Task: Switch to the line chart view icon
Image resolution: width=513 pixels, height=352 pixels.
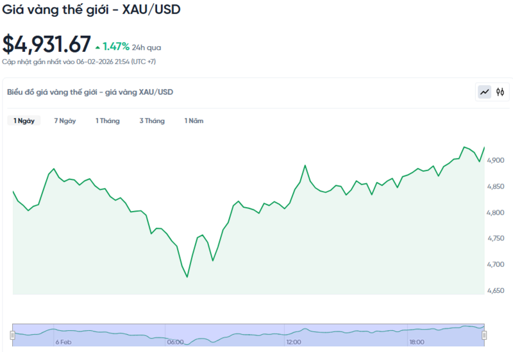Action: click(x=484, y=92)
